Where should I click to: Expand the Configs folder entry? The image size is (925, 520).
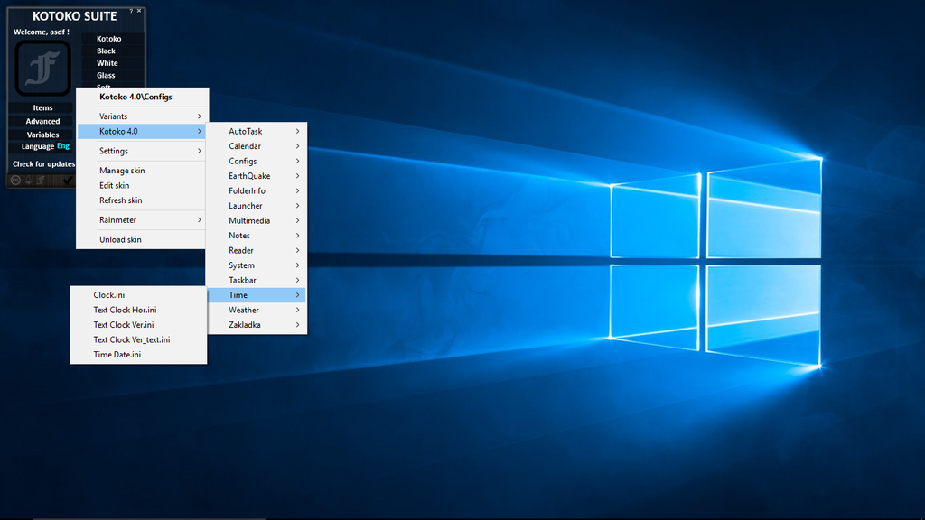pyautogui.click(x=257, y=161)
